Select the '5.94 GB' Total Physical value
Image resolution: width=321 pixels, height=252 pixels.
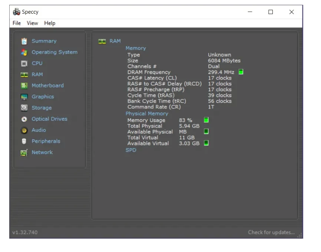pos(189,126)
